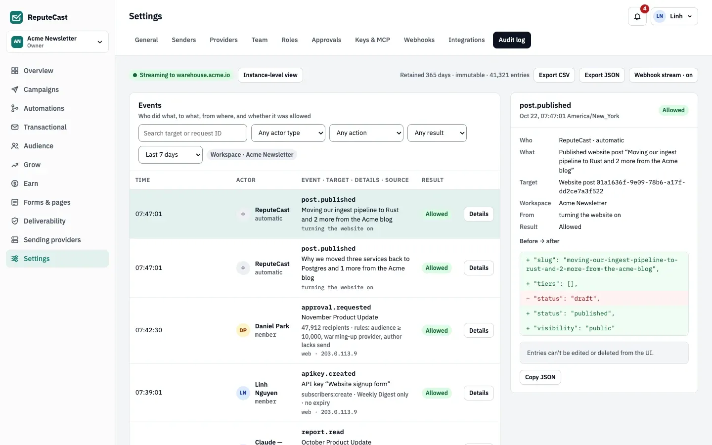Click the Deliverability shield icon
The height and width of the screenshot is (445, 712).
click(15, 221)
